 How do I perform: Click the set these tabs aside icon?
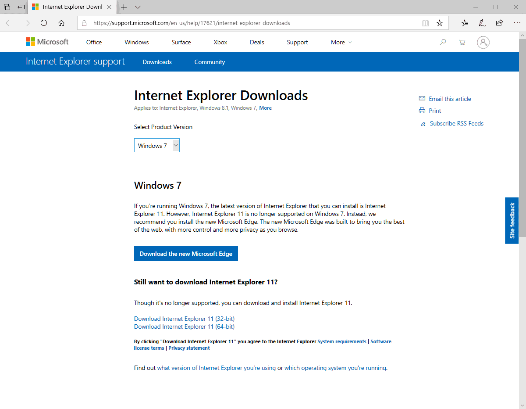click(21, 7)
